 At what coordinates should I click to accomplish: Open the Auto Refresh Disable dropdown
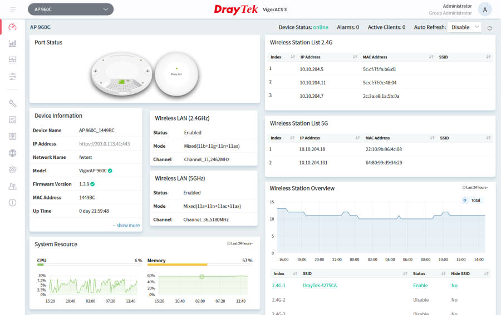tap(464, 27)
